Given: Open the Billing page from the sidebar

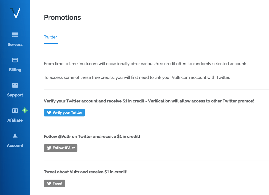Looking at the screenshot, I should 15,69.
